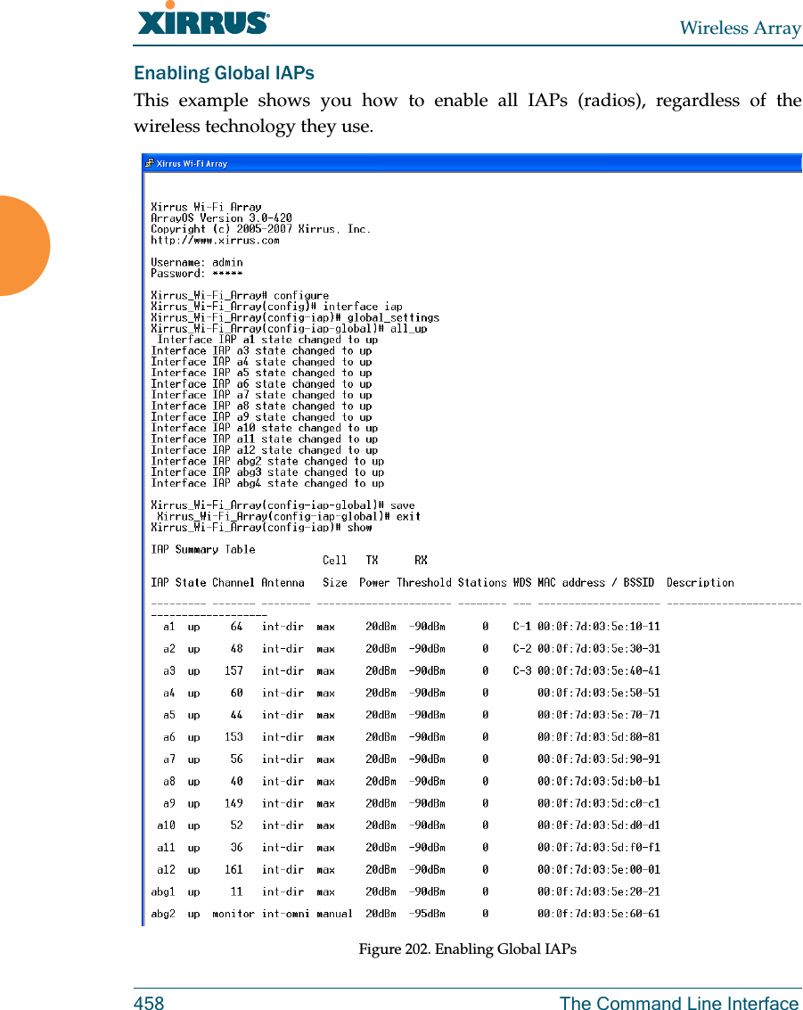Screen dimensions: 803x1010
Task: Click the Enabling Global IAPs heading
Action: pos(224,73)
